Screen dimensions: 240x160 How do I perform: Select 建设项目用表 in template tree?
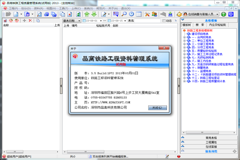[x=200, y=34]
